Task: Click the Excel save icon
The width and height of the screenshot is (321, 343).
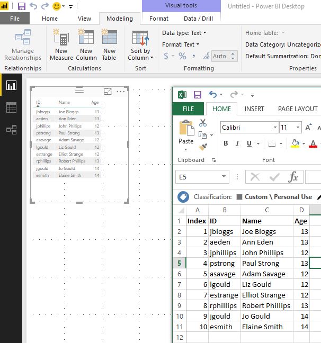Action: (198, 95)
